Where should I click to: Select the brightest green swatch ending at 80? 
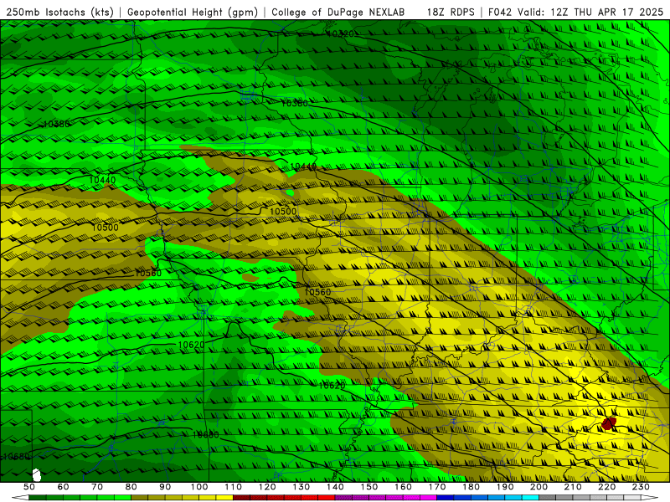point(122,498)
